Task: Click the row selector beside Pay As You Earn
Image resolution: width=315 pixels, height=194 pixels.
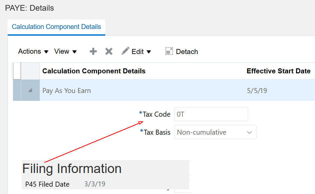Action: tap(17, 90)
